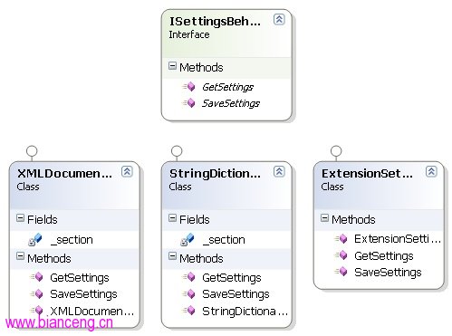Click the _section field icon in XMLDocumen... class
This screenshot has width=452, height=336.
point(35,239)
